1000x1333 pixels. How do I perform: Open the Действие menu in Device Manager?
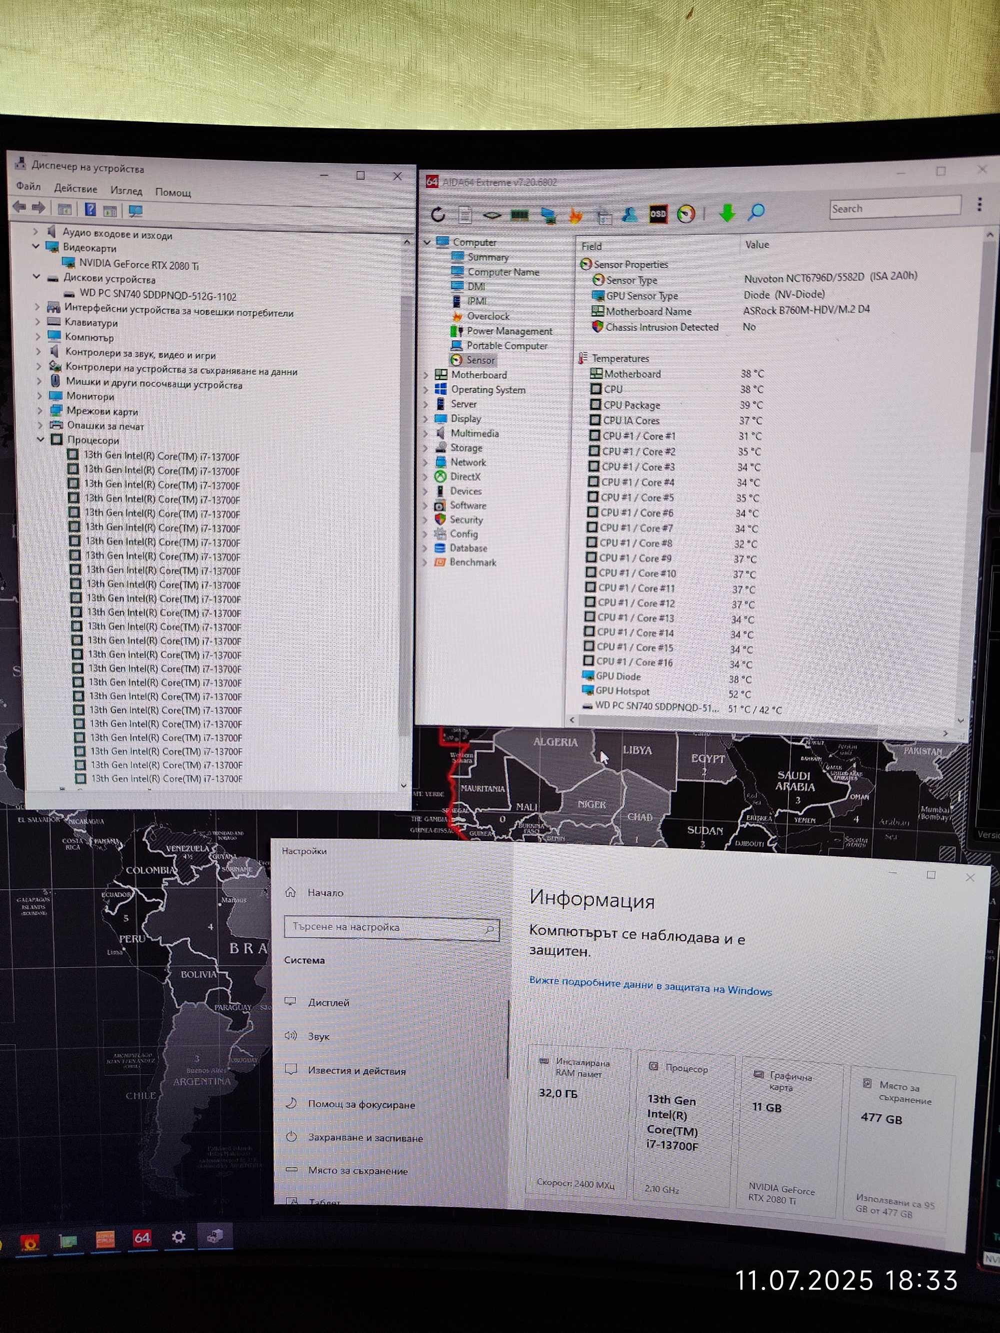click(x=75, y=188)
